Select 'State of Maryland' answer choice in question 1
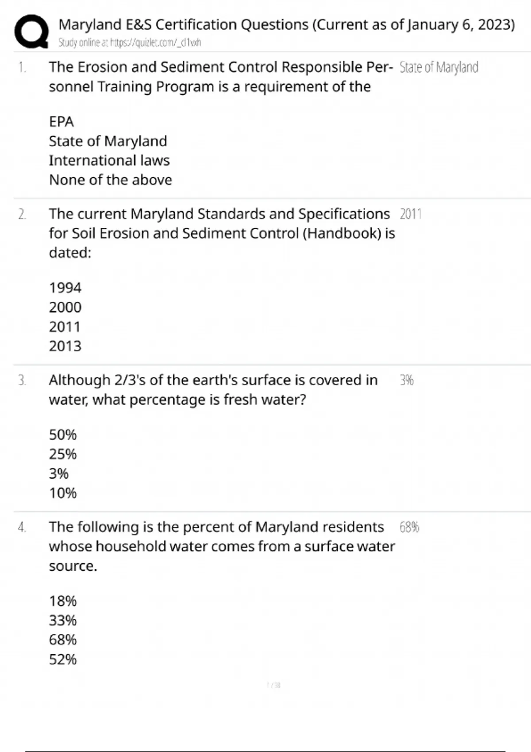Viewport: 531px width, 752px height. [108, 141]
